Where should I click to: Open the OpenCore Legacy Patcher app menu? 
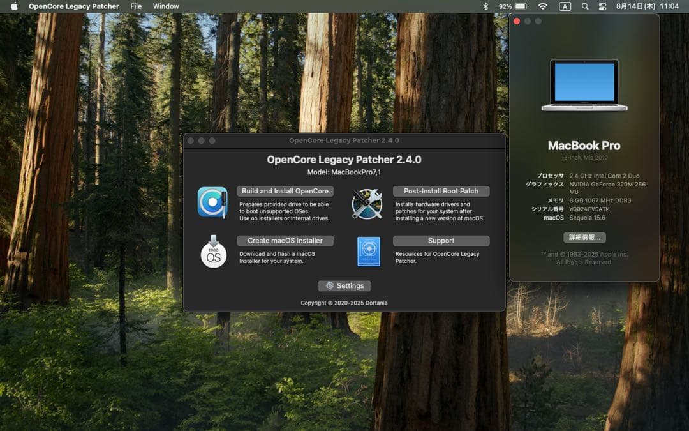point(73,6)
